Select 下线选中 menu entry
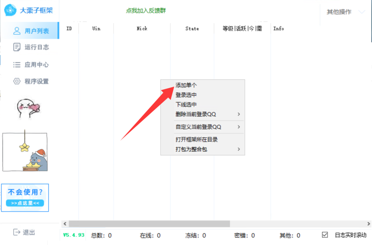Screen dimensions: 372x245 [186, 104]
